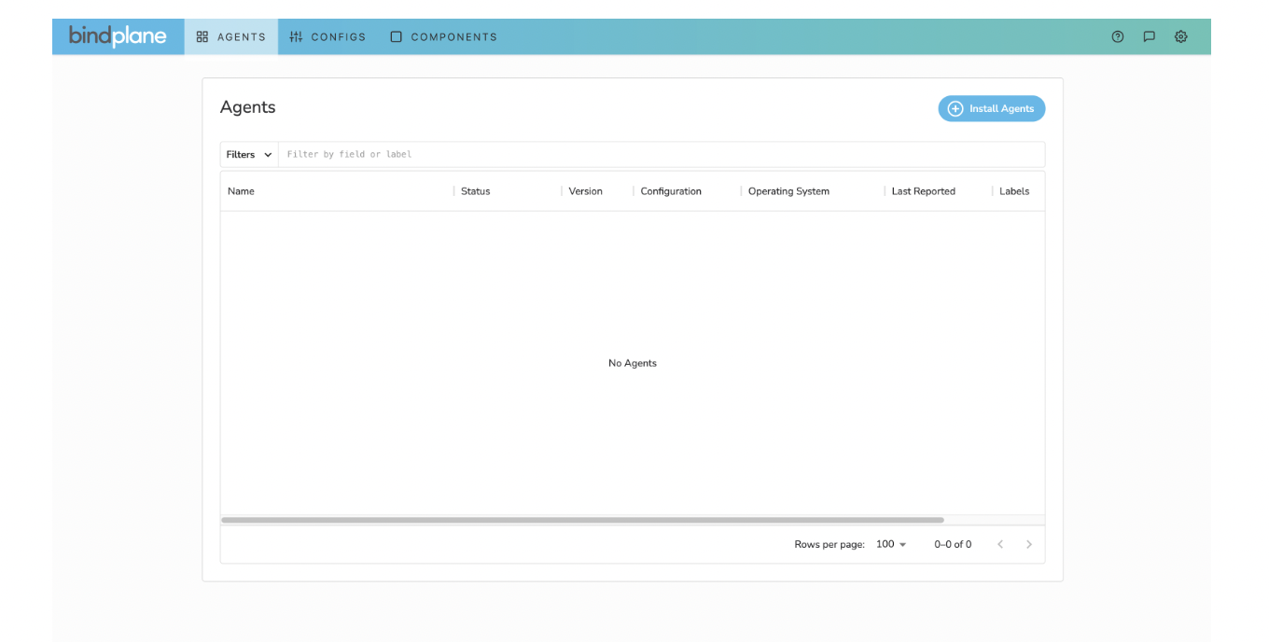Screen dimensions: 1269x642
Task: Sort by the Configuration column header
Action: click(671, 191)
